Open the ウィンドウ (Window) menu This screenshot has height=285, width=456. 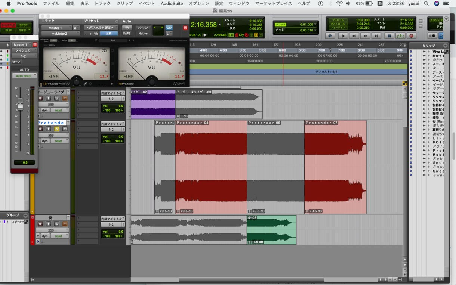click(239, 3)
